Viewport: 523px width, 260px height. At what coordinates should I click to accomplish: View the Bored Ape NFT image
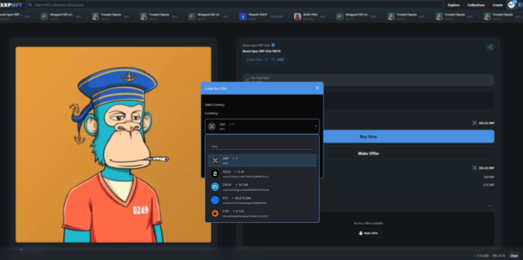tap(113, 145)
